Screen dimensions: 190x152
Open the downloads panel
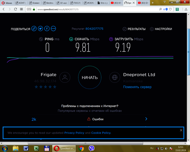click(x=186, y=9)
